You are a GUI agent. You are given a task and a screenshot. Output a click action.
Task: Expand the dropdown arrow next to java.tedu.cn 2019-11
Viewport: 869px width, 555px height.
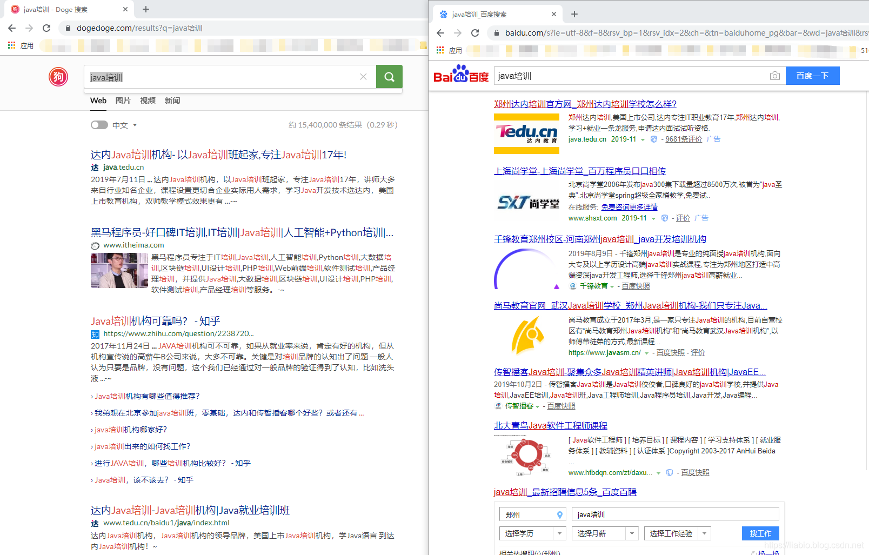(643, 139)
